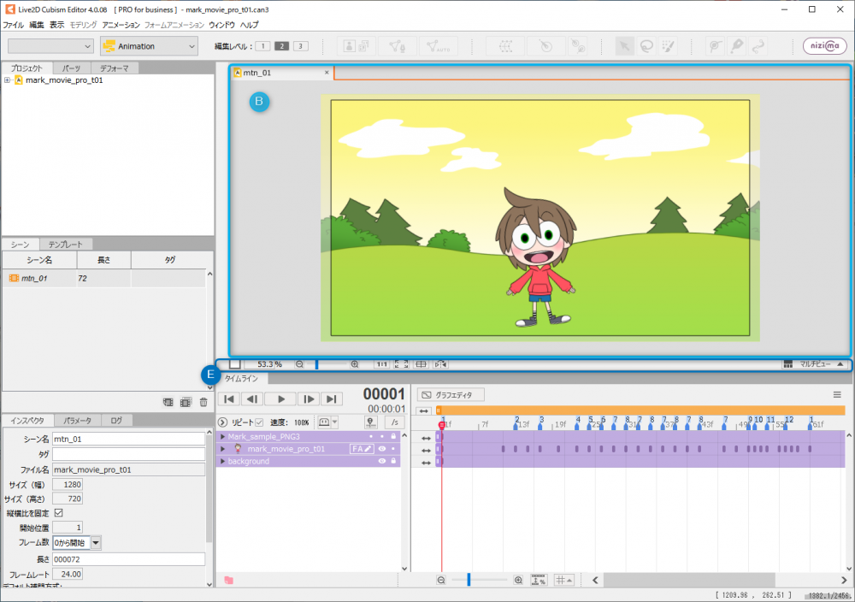
Task: Click the zoom in magnifier below canvas
Action: (355, 364)
